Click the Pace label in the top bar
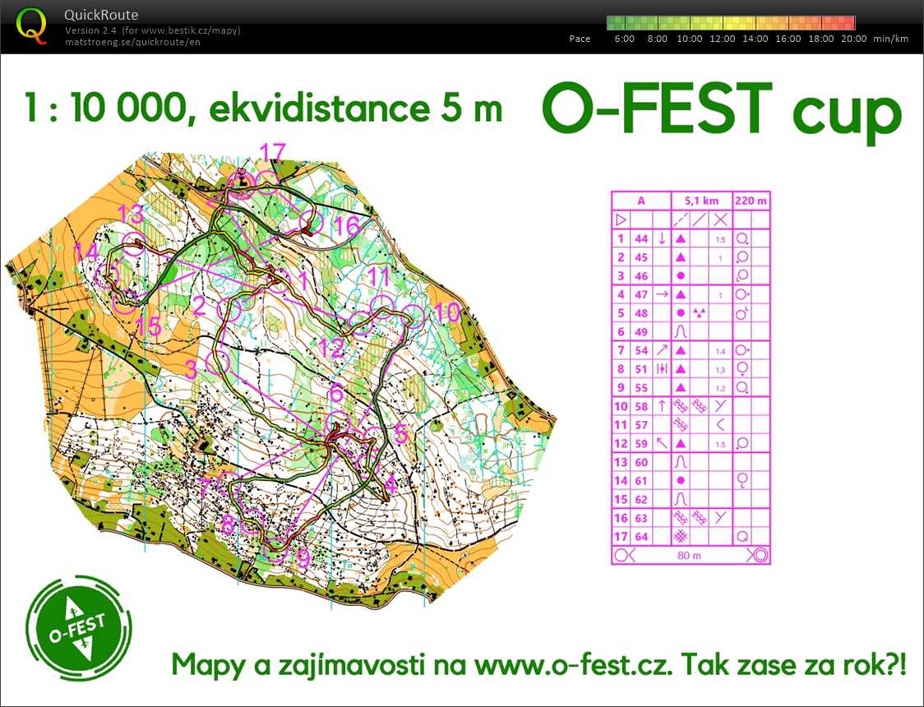The height and width of the screenshot is (707, 924). [x=580, y=39]
